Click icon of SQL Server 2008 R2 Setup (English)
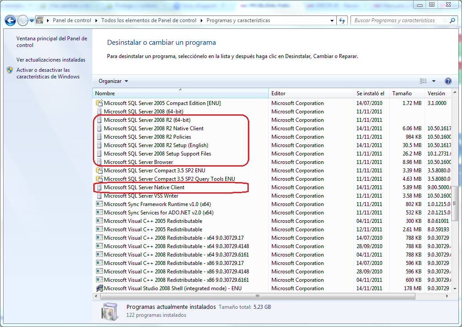462x327 pixels. tap(100, 145)
